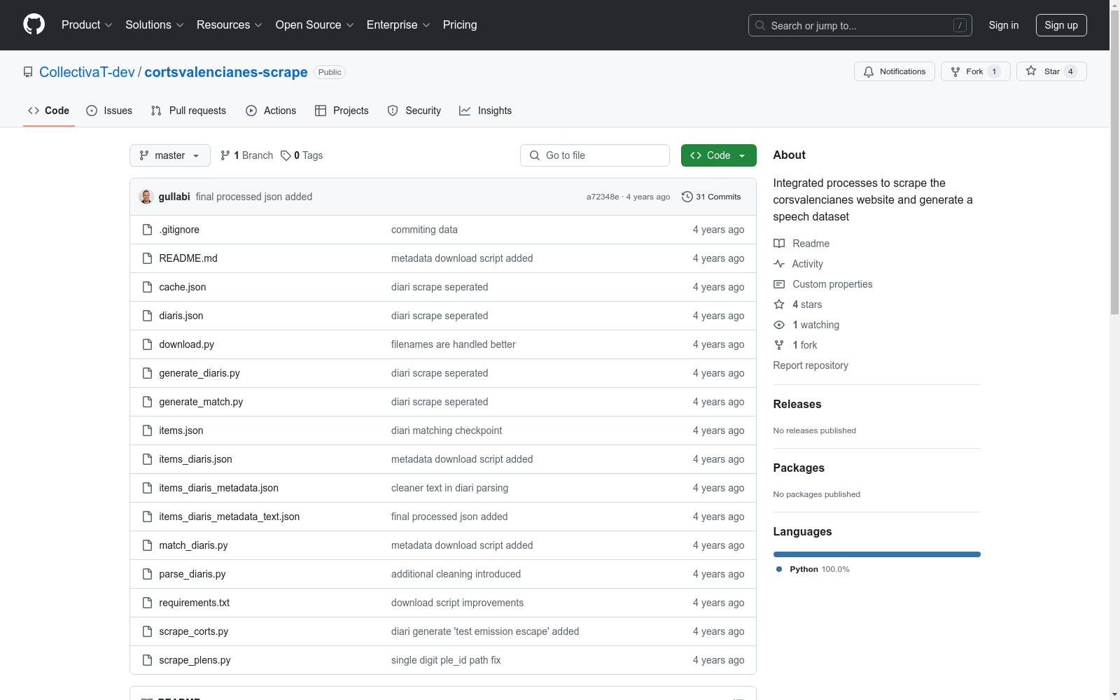Expand the Product menu

click(87, 25)
